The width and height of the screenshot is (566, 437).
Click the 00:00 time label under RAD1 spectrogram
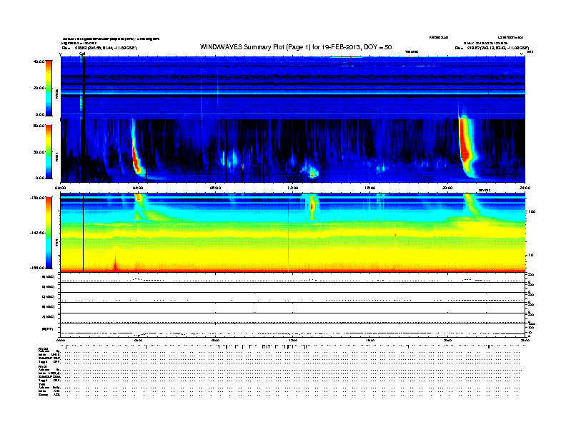[60, 188]
